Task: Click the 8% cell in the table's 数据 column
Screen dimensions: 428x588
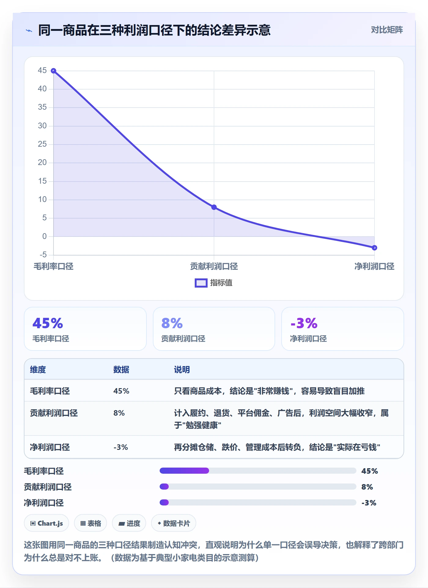Action: (119, 413)
